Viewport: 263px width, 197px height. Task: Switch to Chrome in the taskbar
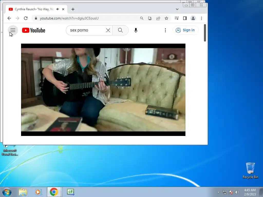54,192
